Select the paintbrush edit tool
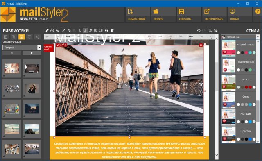The image size is (262, 161). 47,30
